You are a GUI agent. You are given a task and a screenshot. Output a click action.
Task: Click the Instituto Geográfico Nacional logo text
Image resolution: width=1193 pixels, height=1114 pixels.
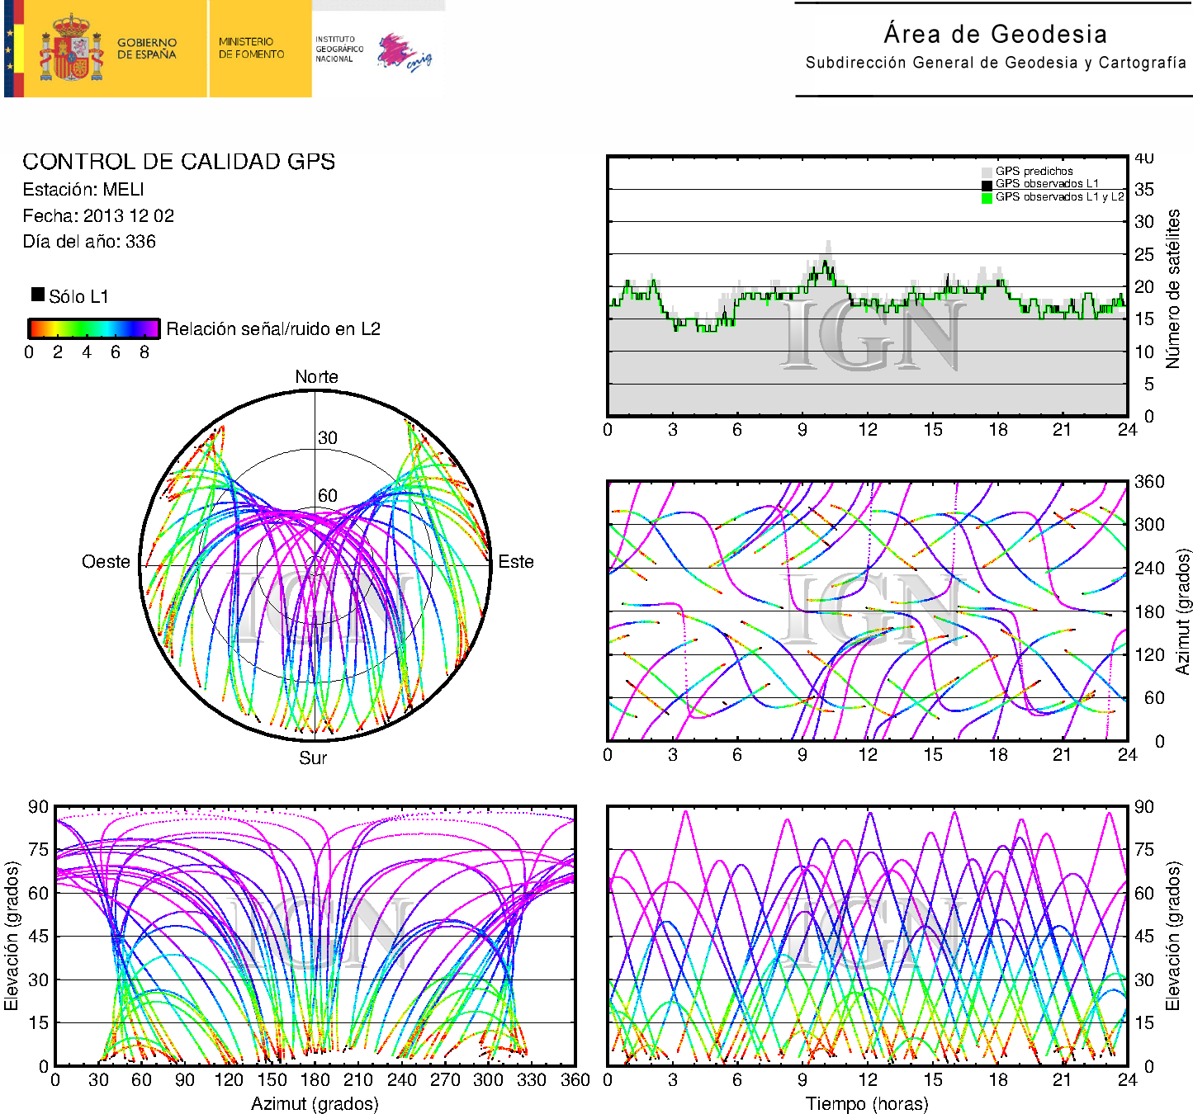pyautogui.click(x=338, y=49)
